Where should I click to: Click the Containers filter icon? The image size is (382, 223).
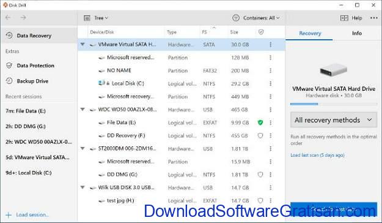[x=235, y=18]
